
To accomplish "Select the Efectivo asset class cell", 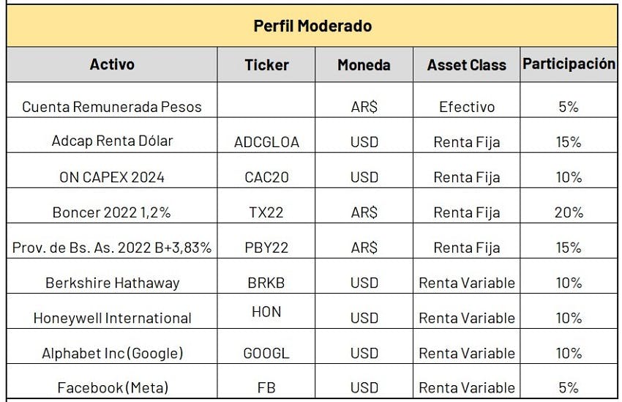I will [467, 100].
